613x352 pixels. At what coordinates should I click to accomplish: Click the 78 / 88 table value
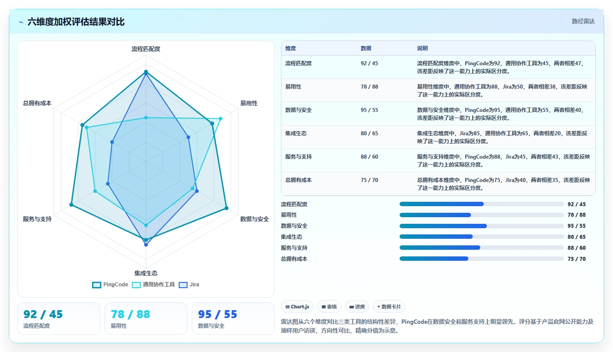click(x=369, y=87)
